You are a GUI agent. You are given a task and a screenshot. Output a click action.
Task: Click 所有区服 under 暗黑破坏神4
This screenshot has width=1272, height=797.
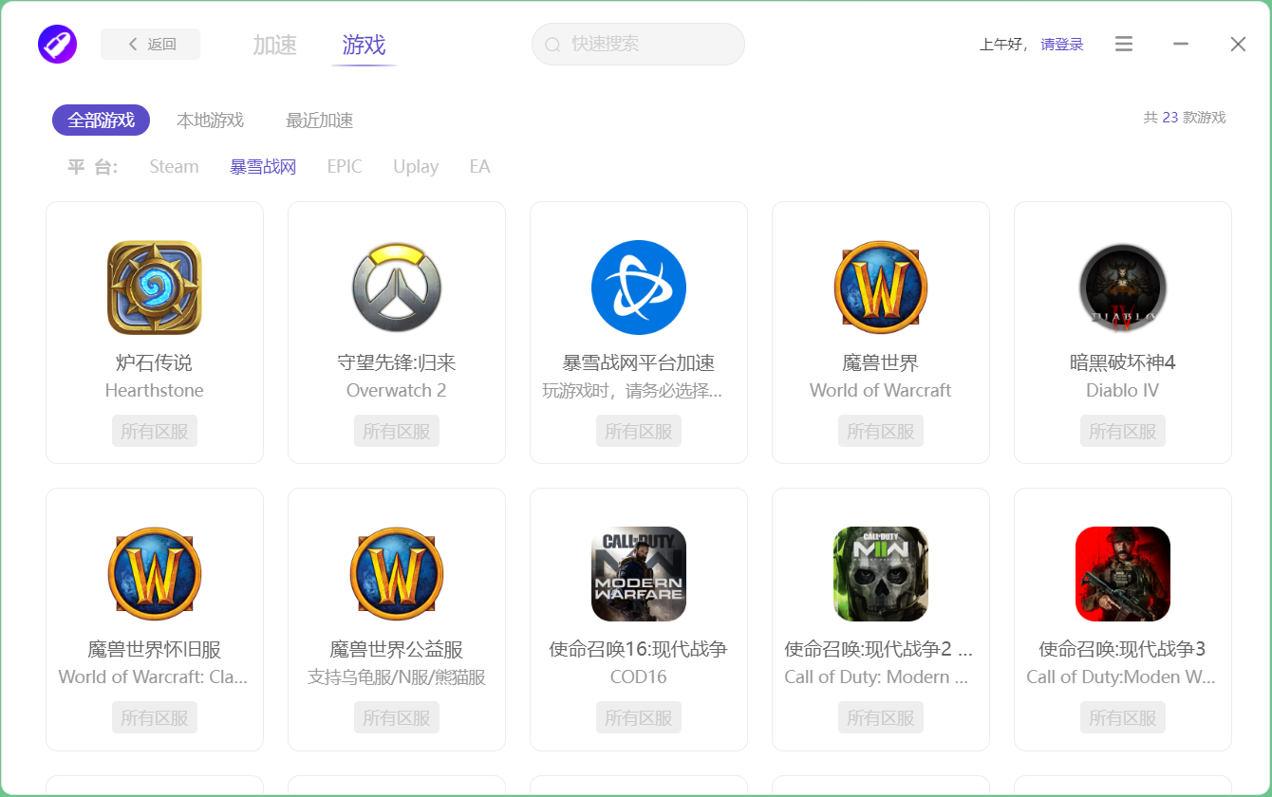tap(1123, 431)
